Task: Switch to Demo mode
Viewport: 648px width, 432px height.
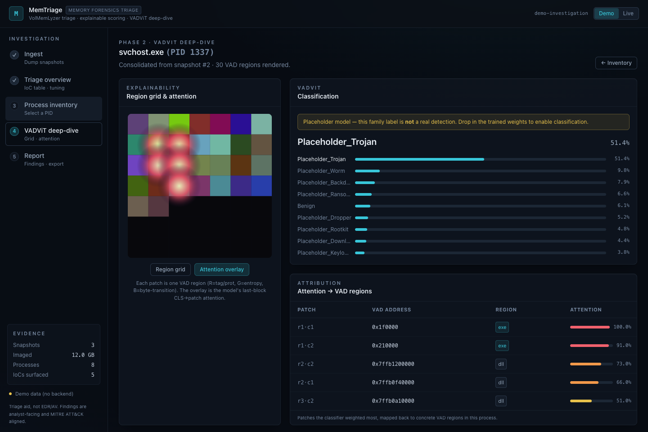Action: 606,13
